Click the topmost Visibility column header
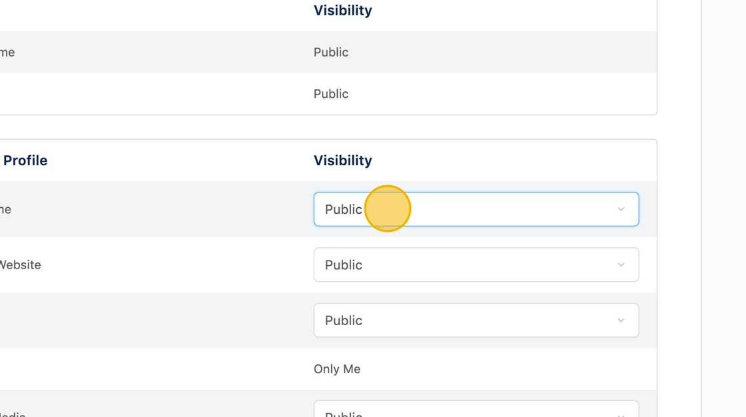The height and width of the screenshot is (417, 746). pyautogui.click(x=343, y=11)
